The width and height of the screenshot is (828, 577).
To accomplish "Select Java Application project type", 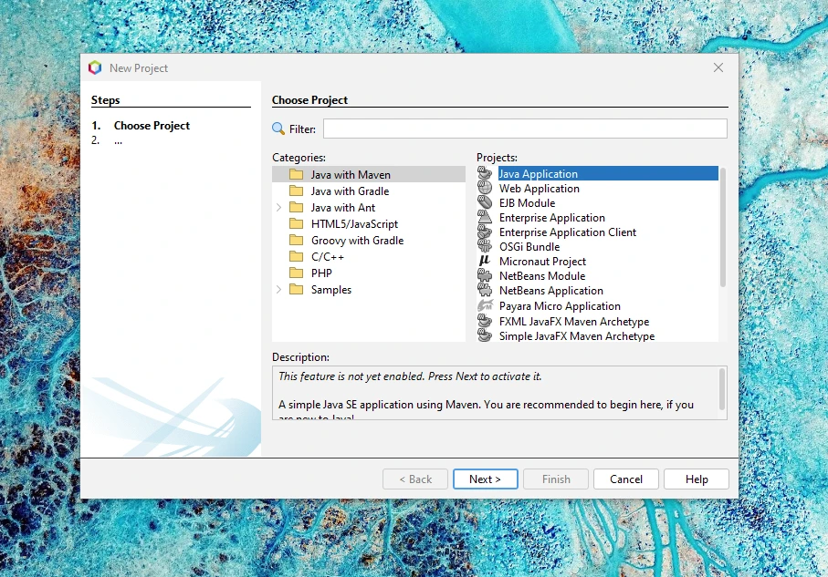I will pos(598,173).
